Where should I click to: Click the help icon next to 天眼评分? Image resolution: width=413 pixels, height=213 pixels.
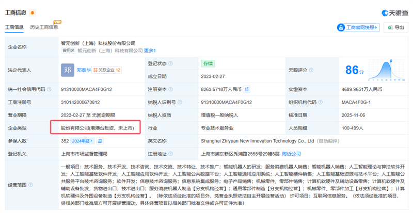coord(311,70)
